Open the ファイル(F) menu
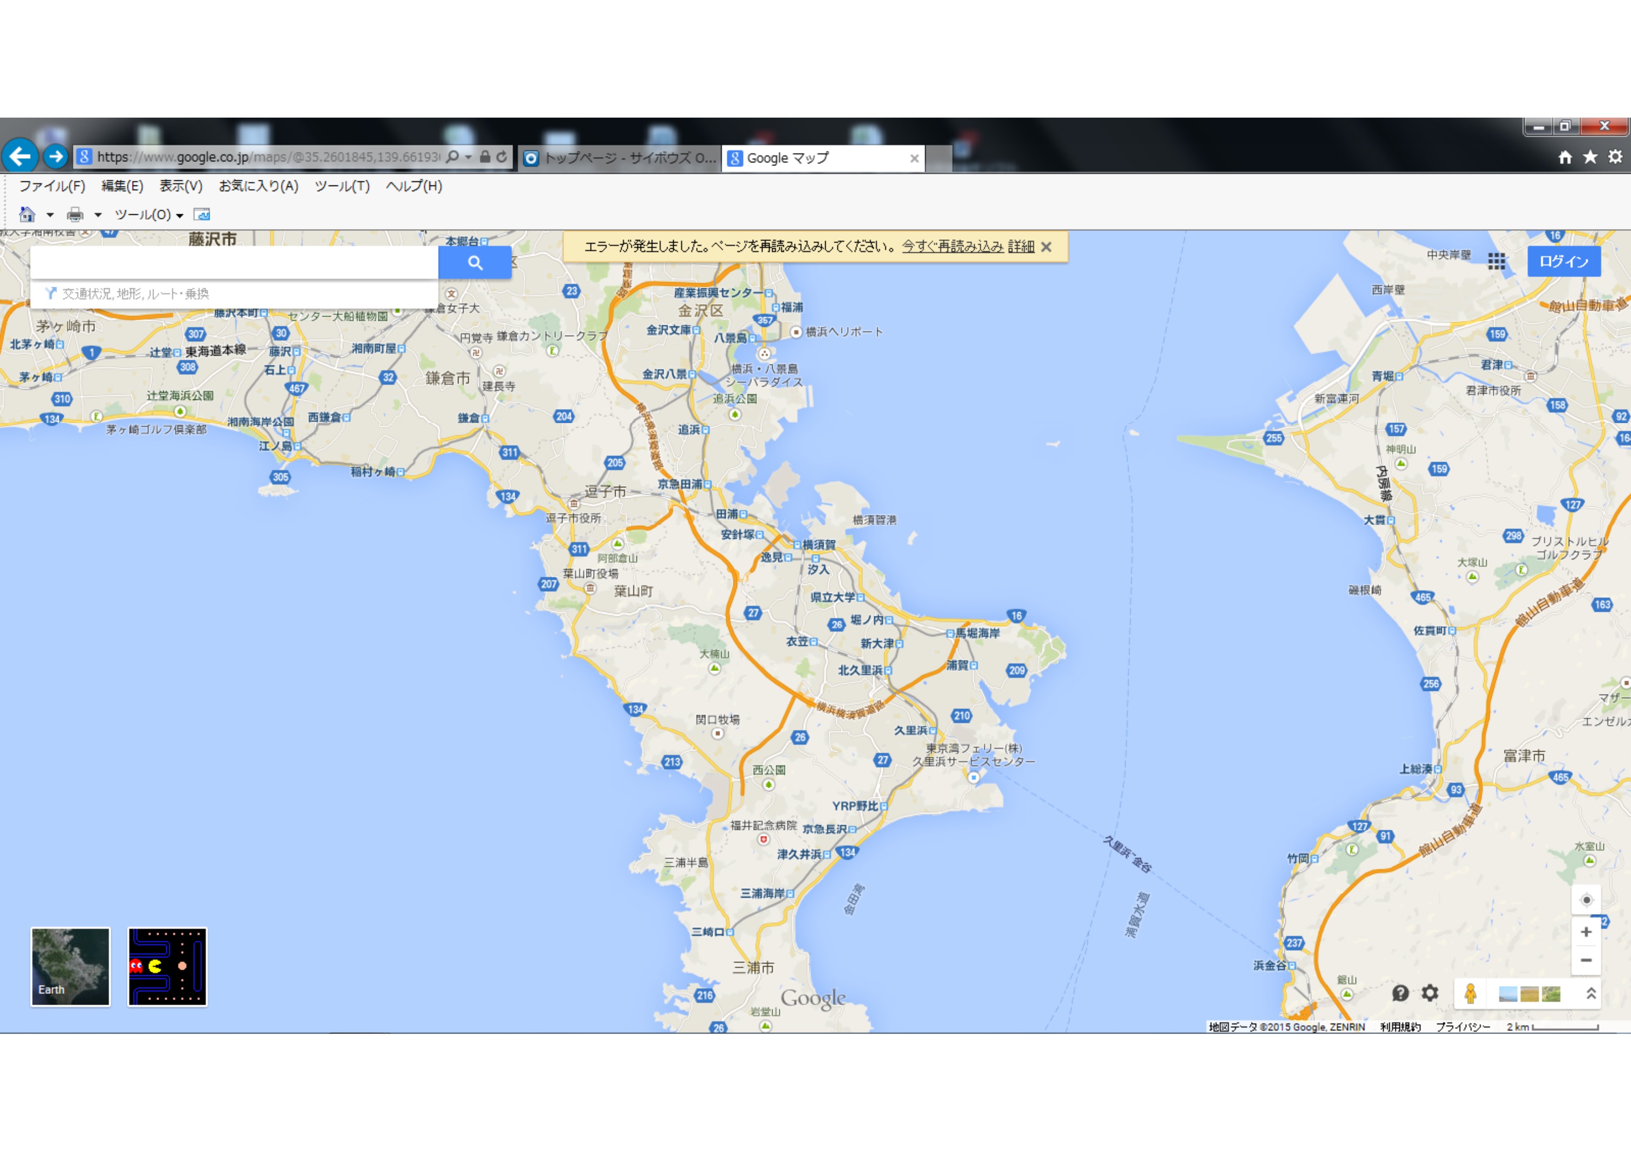Screen dimensions: 1631x1153 point(52,186)
